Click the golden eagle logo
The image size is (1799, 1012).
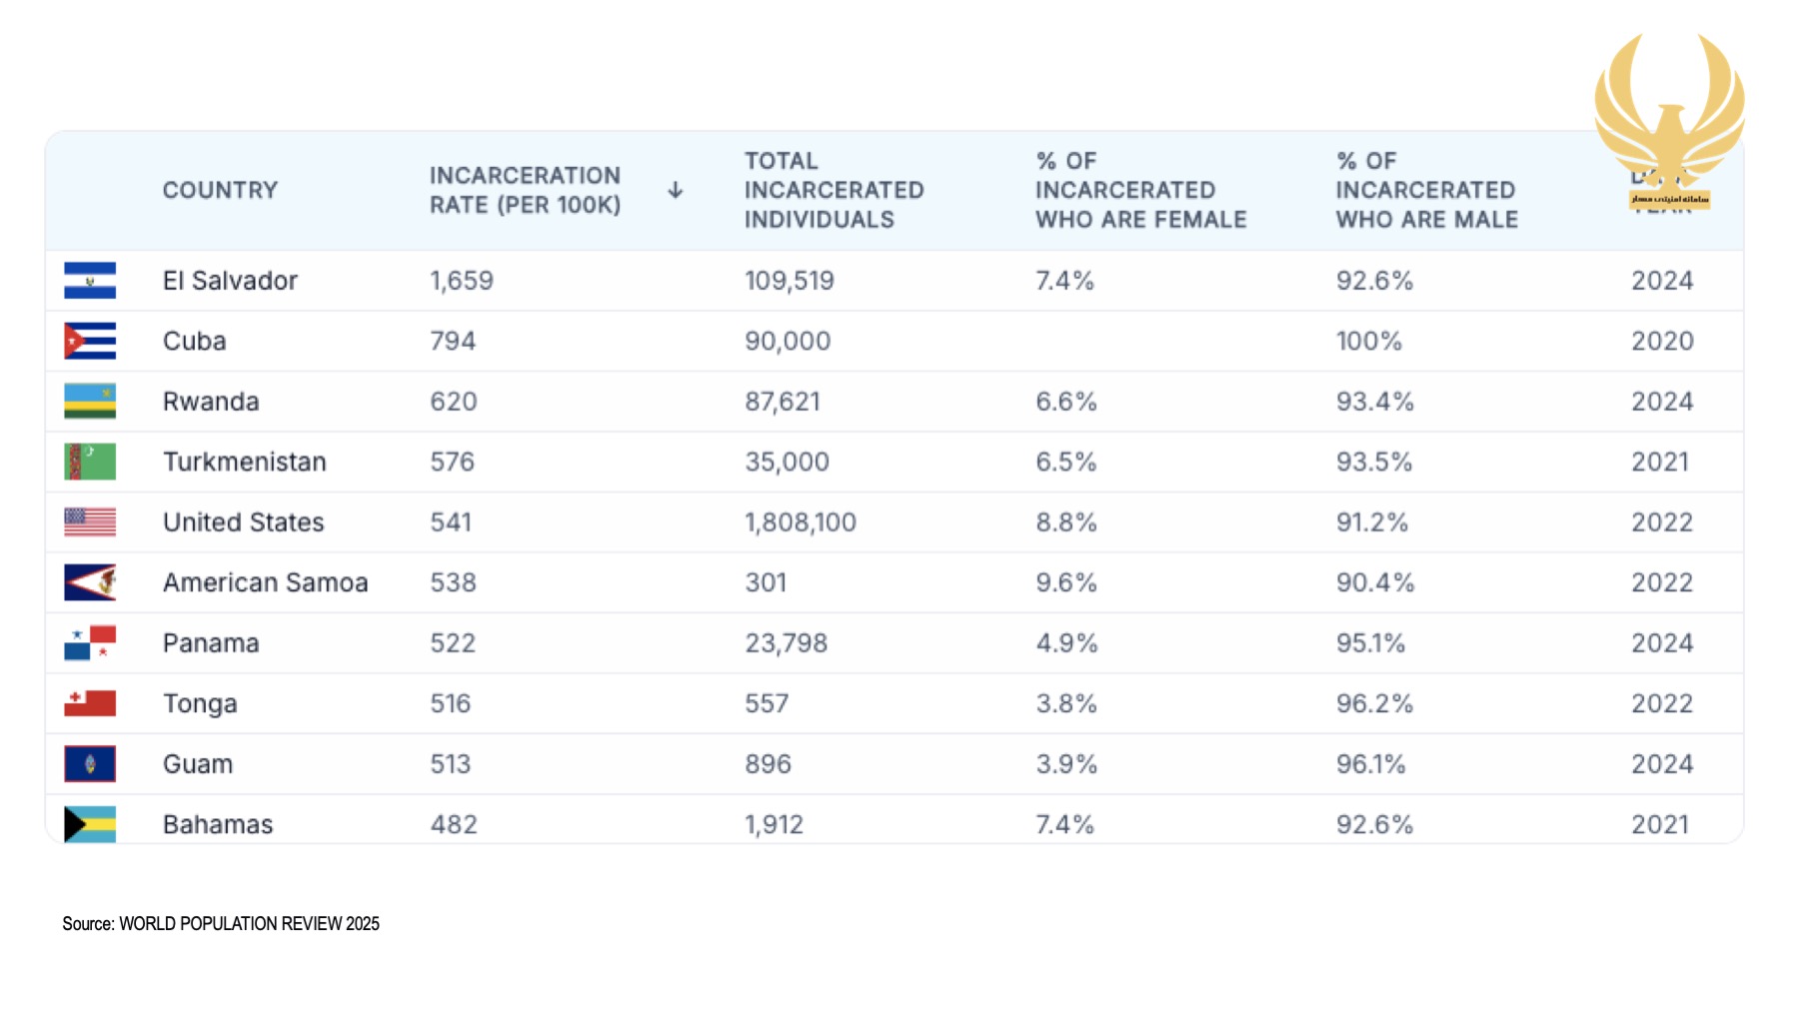(x=1669, y=115)
